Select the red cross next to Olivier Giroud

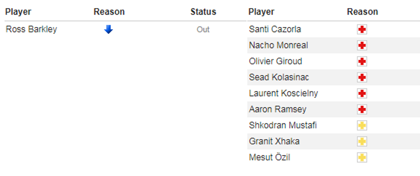pyautogui.click(x=362, y=61)
